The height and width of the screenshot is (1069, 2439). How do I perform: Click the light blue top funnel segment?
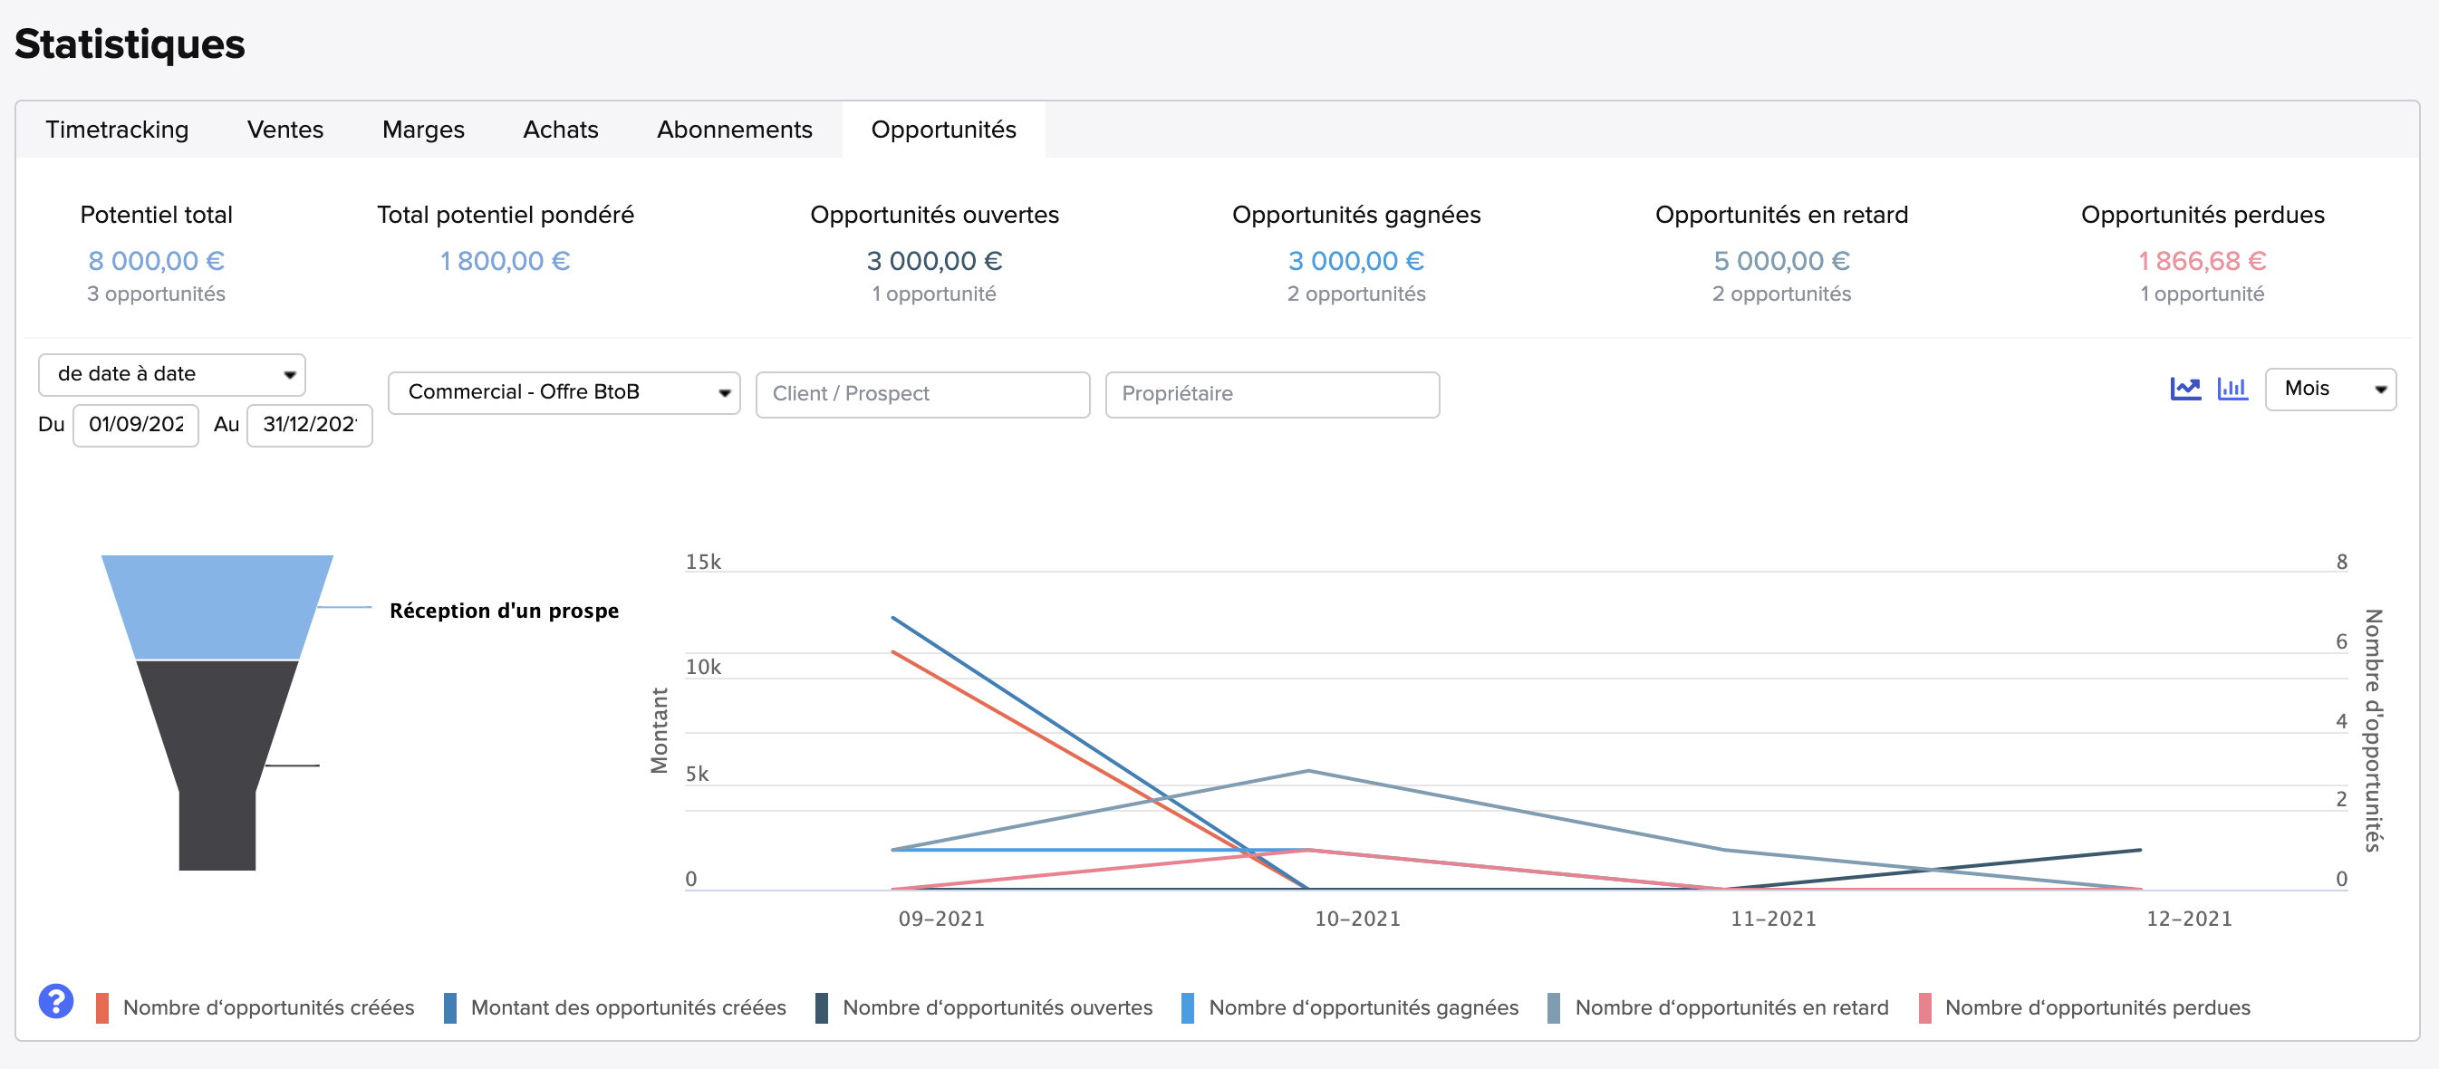tap(217, 606)
